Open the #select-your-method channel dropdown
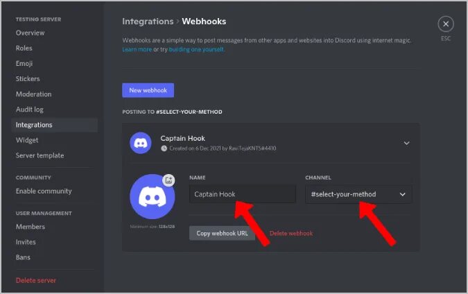This screenshot has width=468, height=294. 358,194
